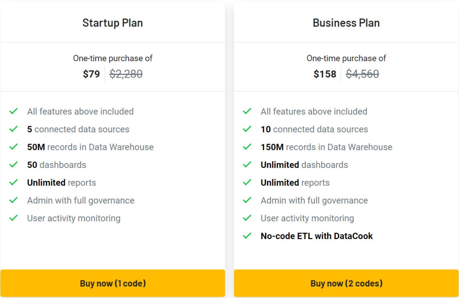The image size is (459, 298).
Task: Select the Business Plan header
Action: click(x=346, y=23)
